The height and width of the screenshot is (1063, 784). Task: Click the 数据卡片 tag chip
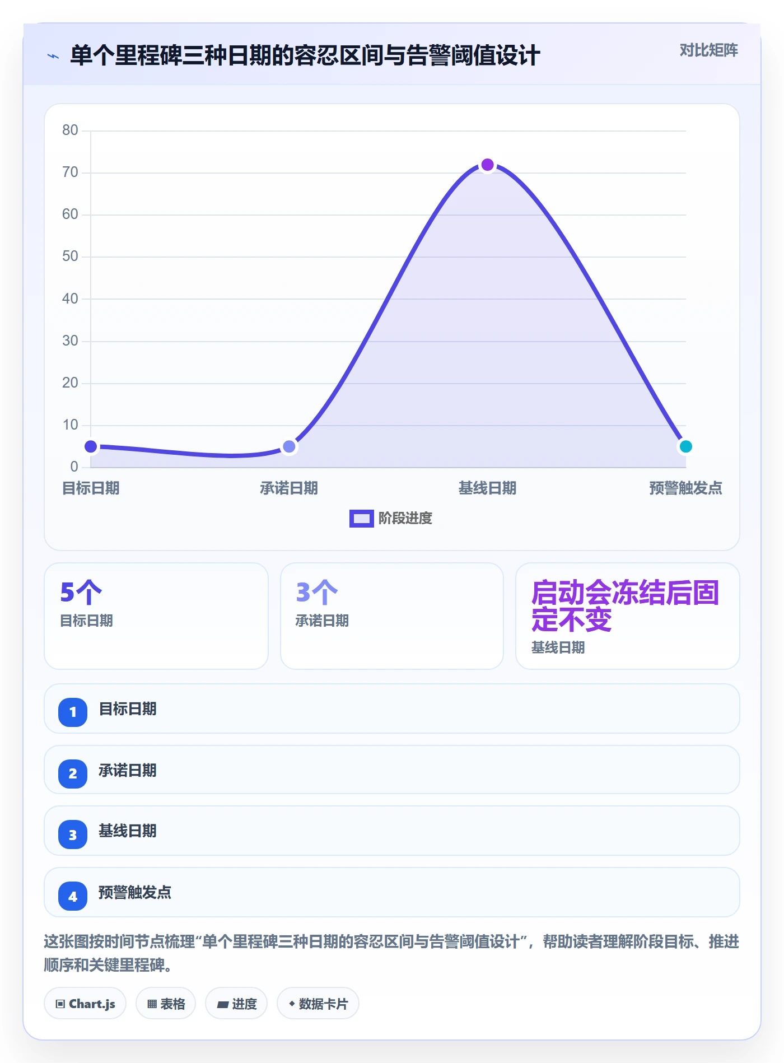(318, 1003)
